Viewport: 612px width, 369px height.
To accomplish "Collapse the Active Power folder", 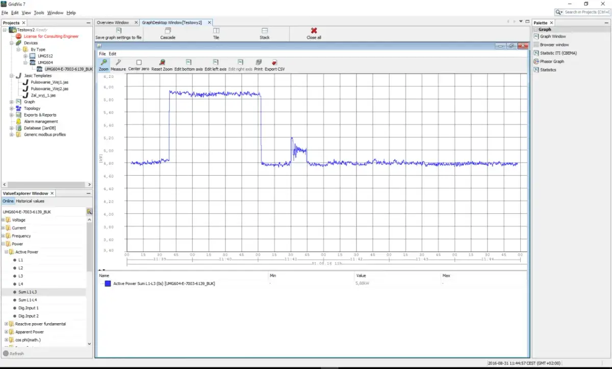I will tap(6, 252).
